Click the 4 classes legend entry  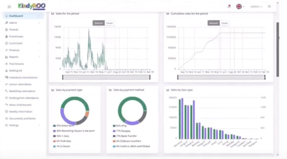point(62,146)
